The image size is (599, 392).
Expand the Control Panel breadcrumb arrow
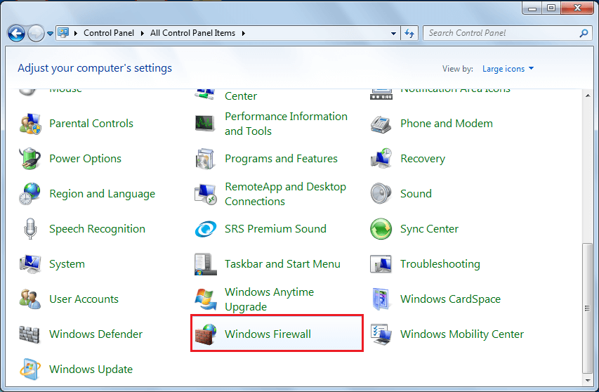pos(144,33)
